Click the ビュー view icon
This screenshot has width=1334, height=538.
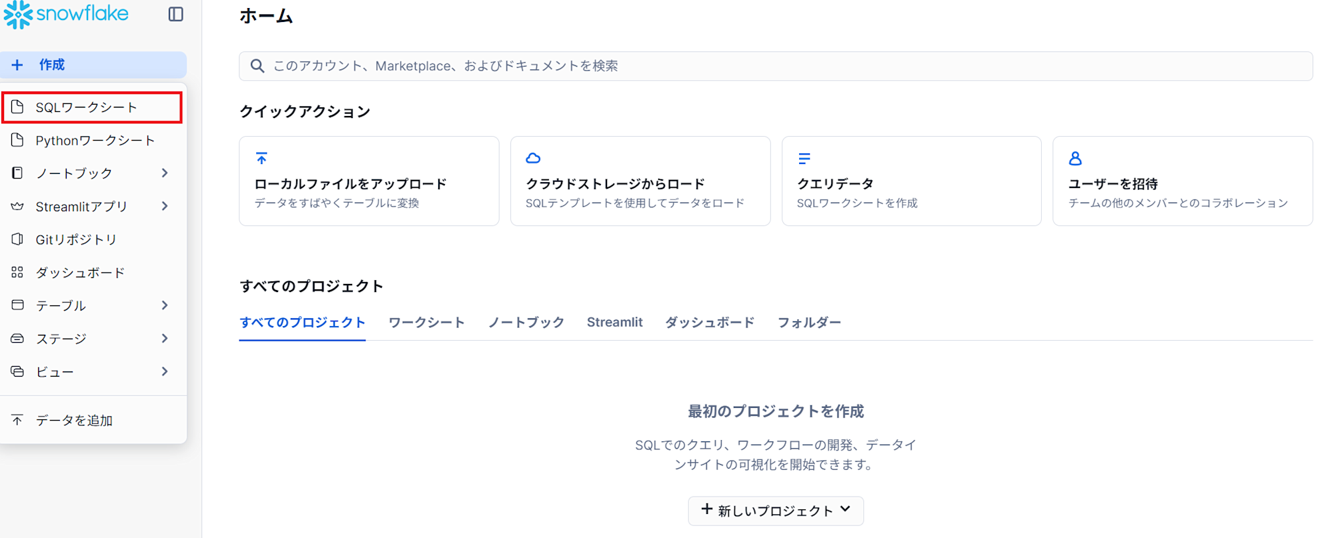click(17, 371)
